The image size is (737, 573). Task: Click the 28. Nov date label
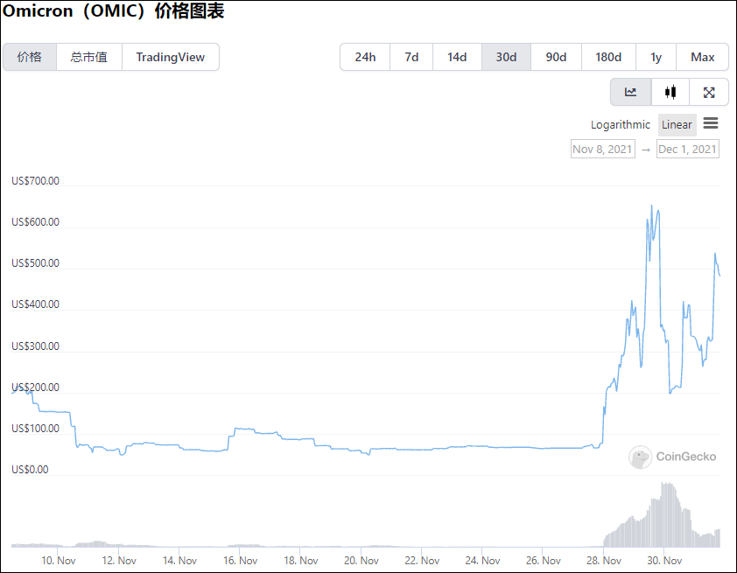click(x=603, y=561)
